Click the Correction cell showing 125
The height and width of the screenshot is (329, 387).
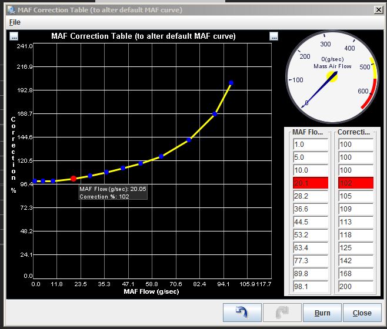355,248
